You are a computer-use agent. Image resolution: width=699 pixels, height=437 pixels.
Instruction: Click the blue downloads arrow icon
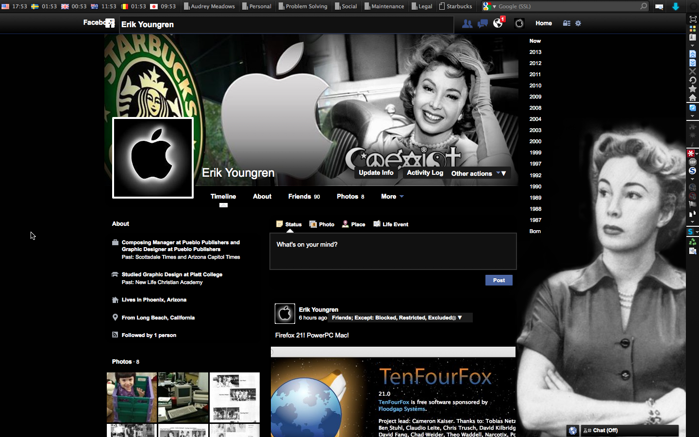pos(675,6)
